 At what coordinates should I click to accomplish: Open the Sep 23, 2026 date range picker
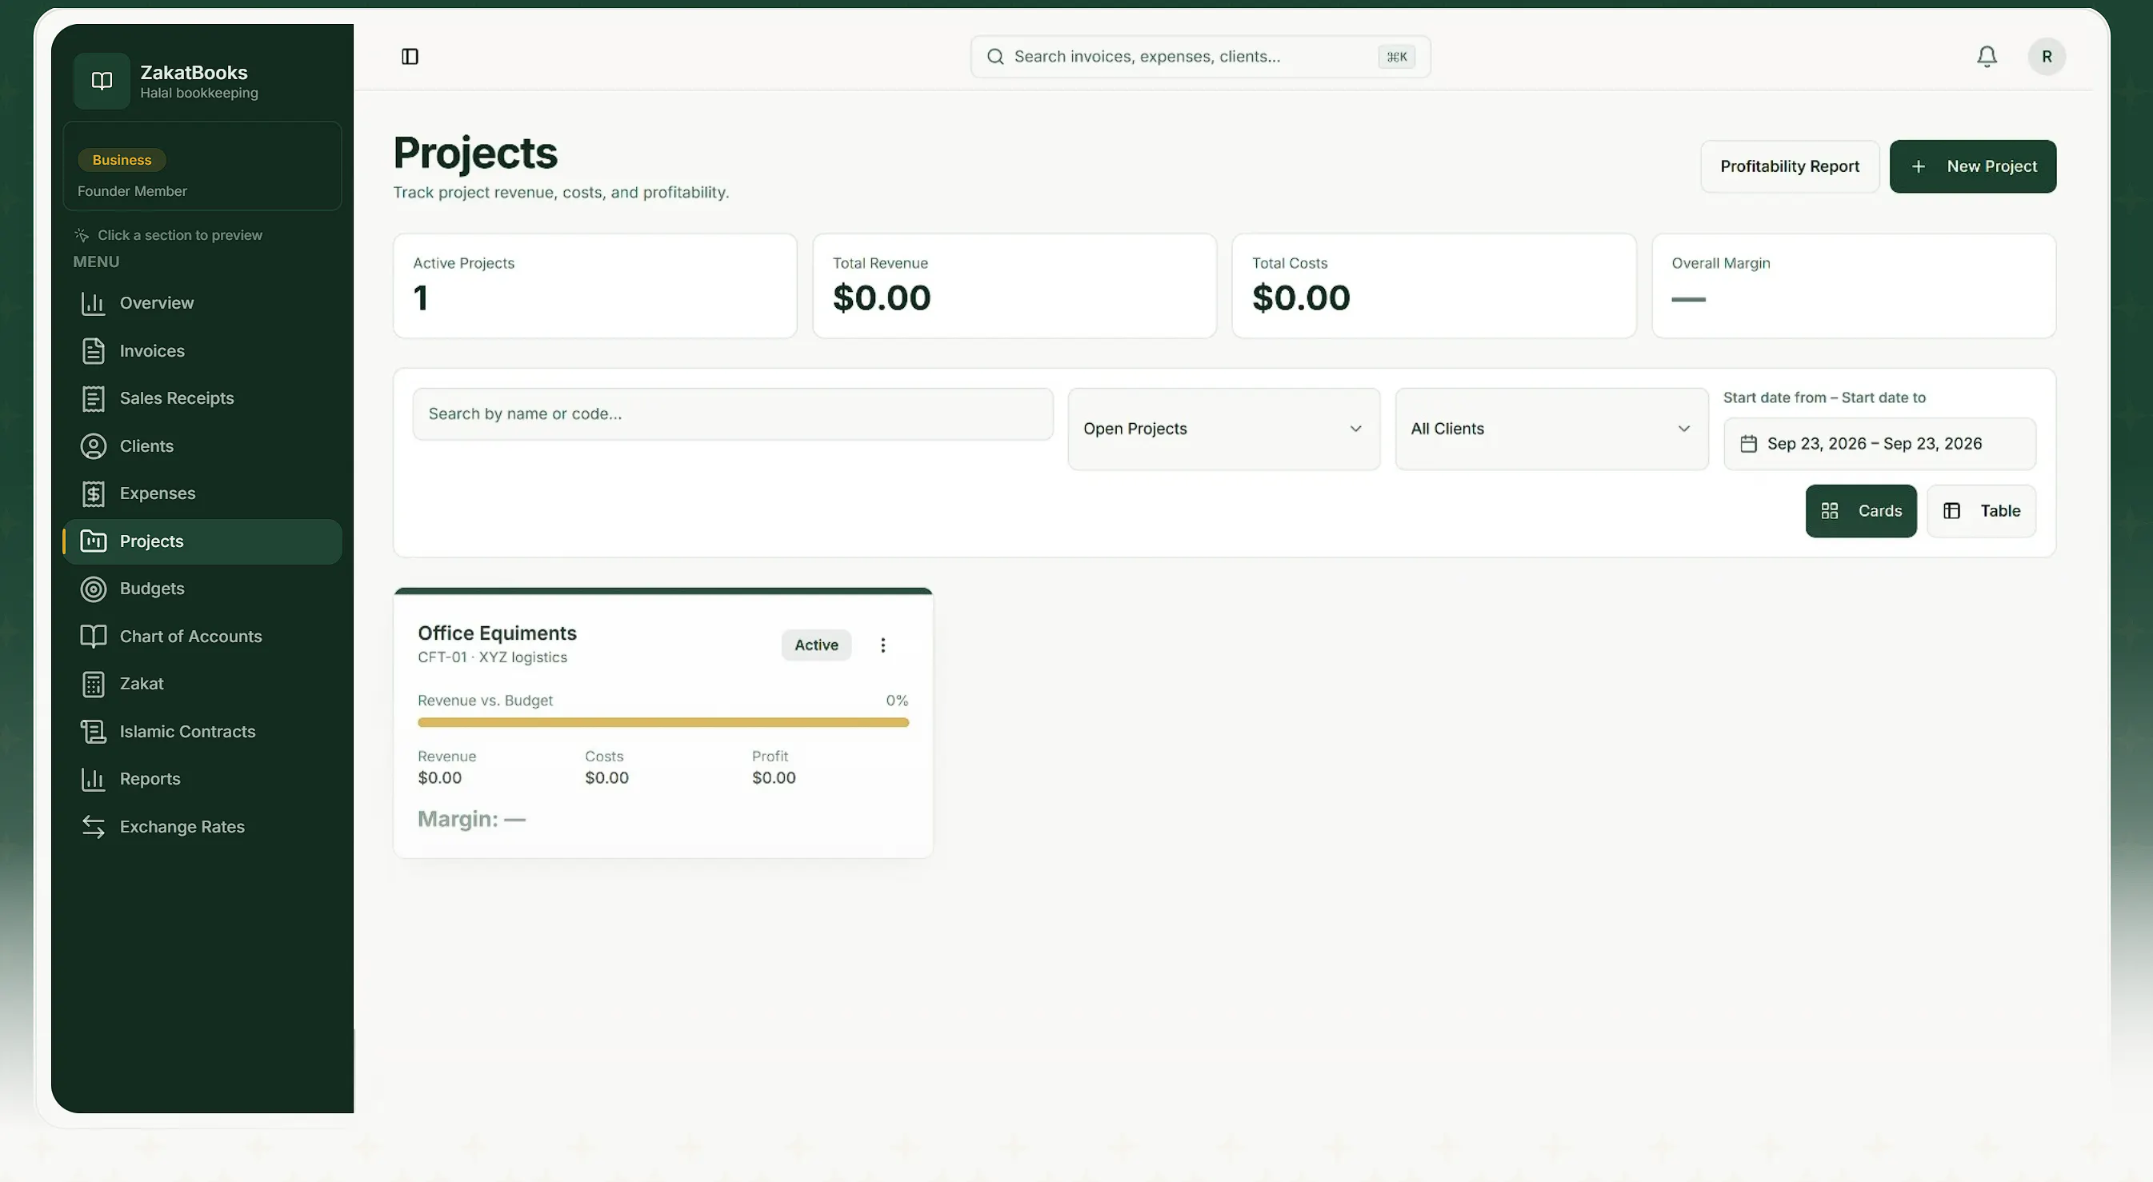pyautogui.click(x=1879, y=444)
